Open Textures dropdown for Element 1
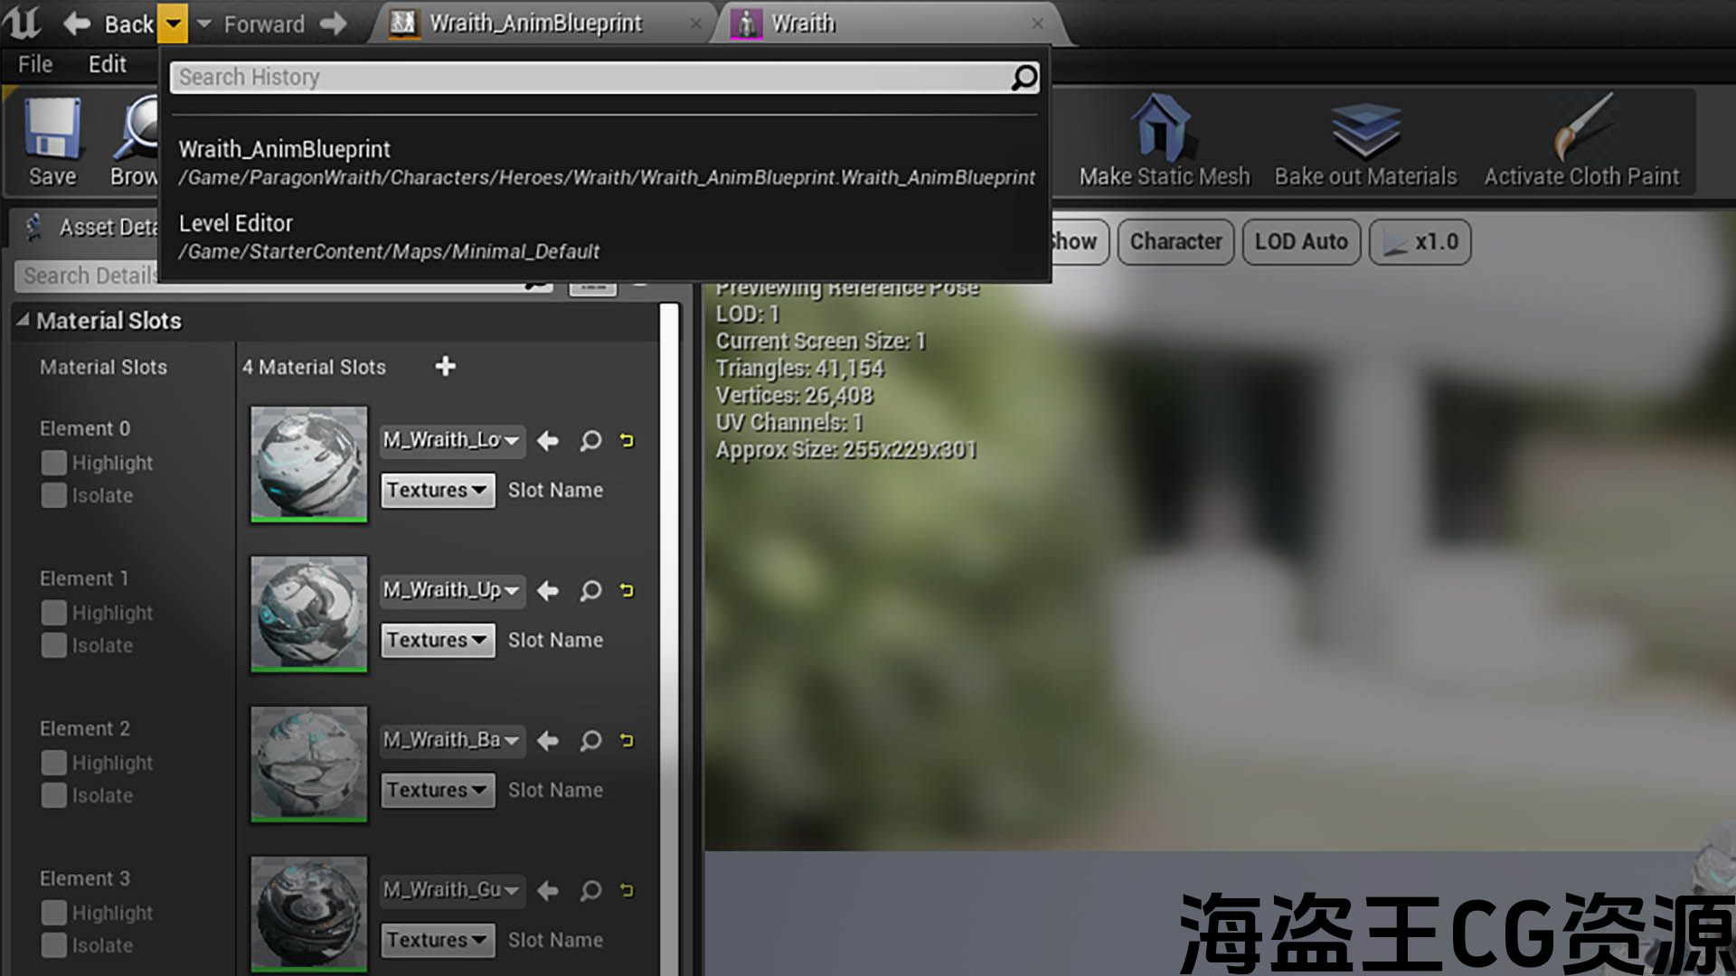This screenshot has height=976, width=1736. point(437,640)
